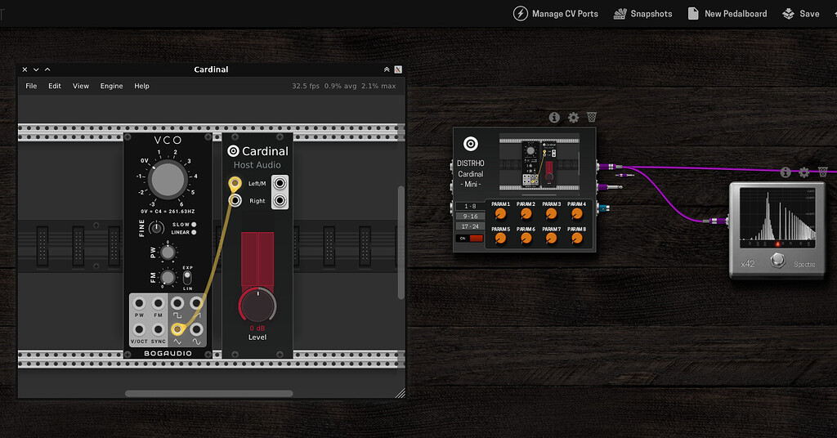Open Help menu in Cardinal window

pos(141,86)
